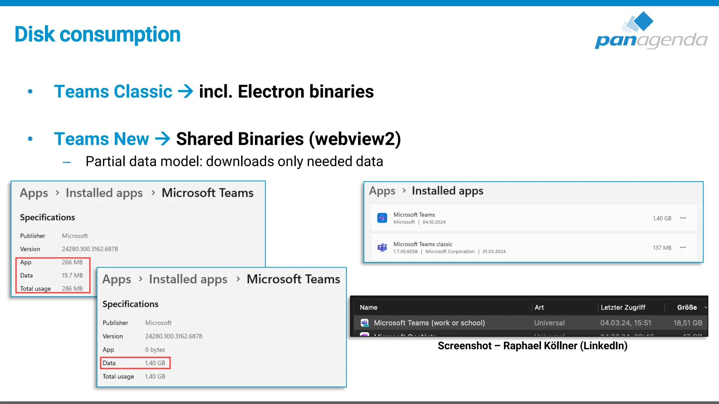This screenshot has height=404, width=719.
Task: Click the 'App 0 bytes' value
Action: (x=155, y=350)
